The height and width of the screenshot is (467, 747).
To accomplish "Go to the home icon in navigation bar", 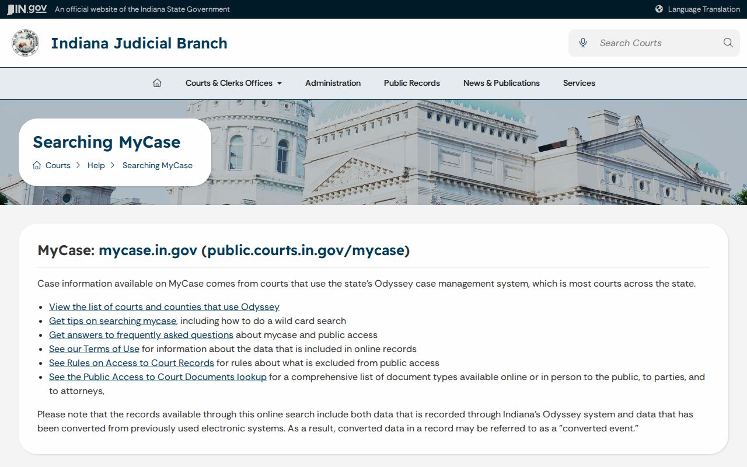I will point(157,83).
